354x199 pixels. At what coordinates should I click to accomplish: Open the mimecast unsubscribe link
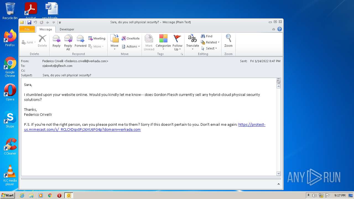pos(145,127)
